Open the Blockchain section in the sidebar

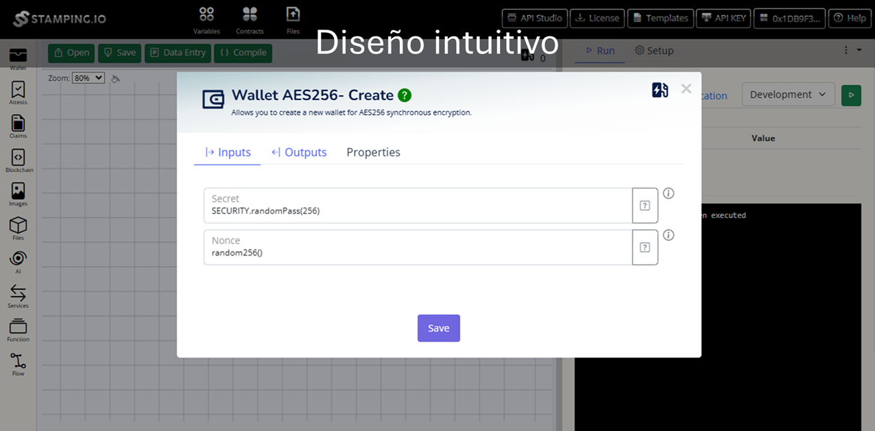[18, 158]
